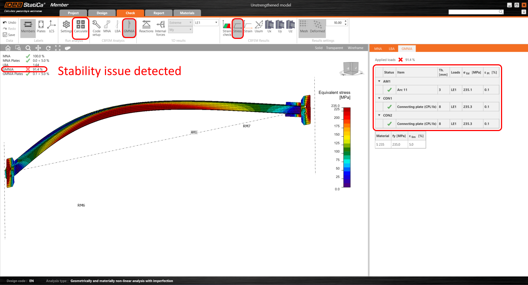Display Internal forces diagram
The width and height of the screenshot is (528, 285).
tap(161, 28)
